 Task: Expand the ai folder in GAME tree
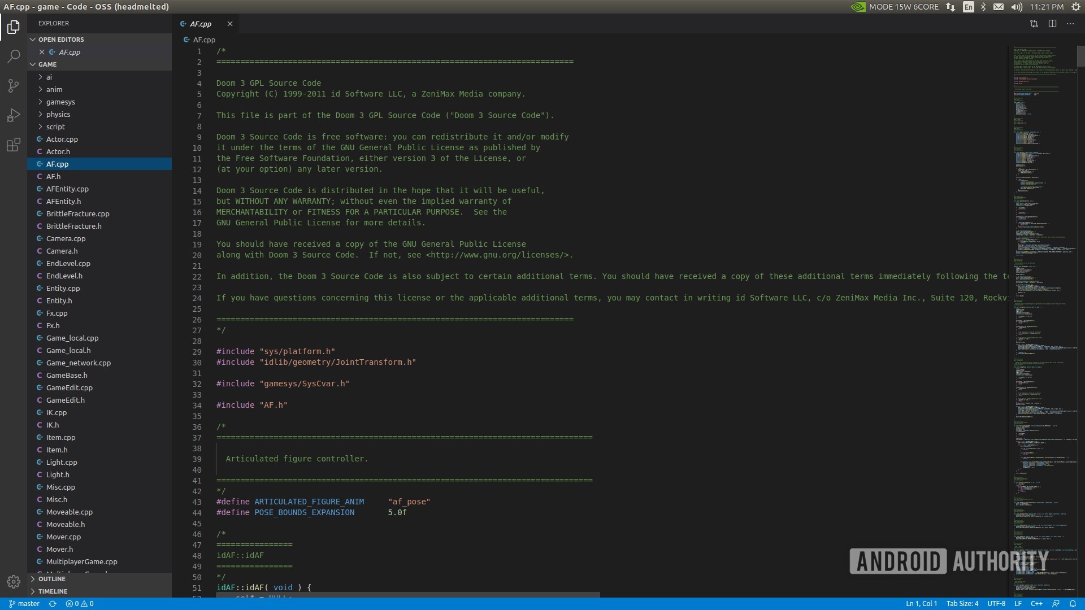click(x=49, y=77)
